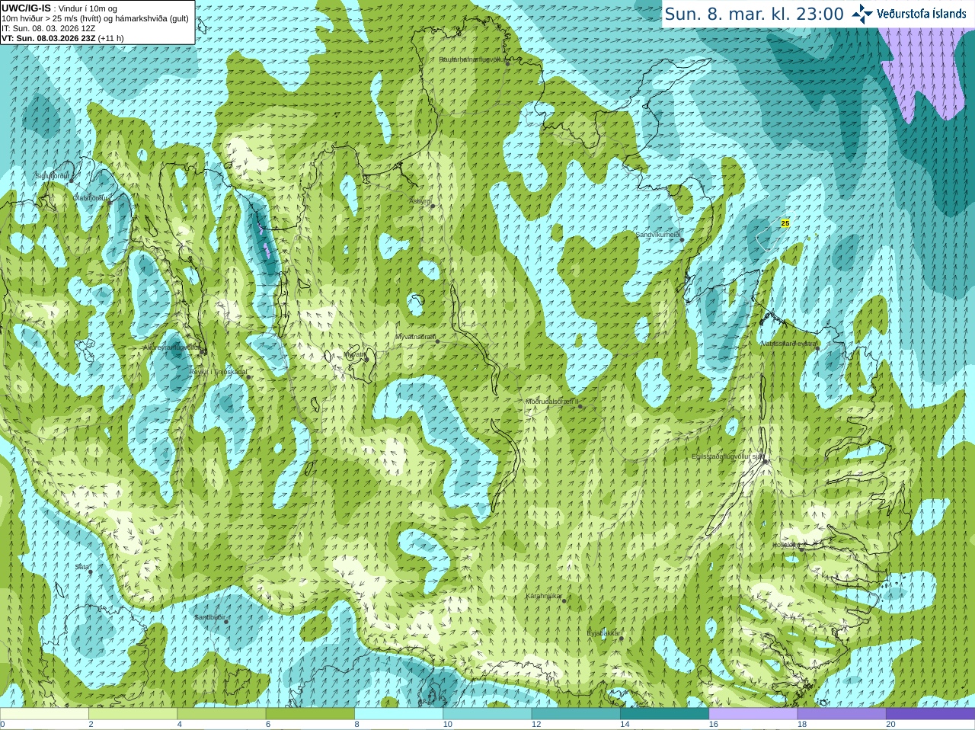
Task: Click the 12–14 m/s teal legend swatch
Action: 576,714
